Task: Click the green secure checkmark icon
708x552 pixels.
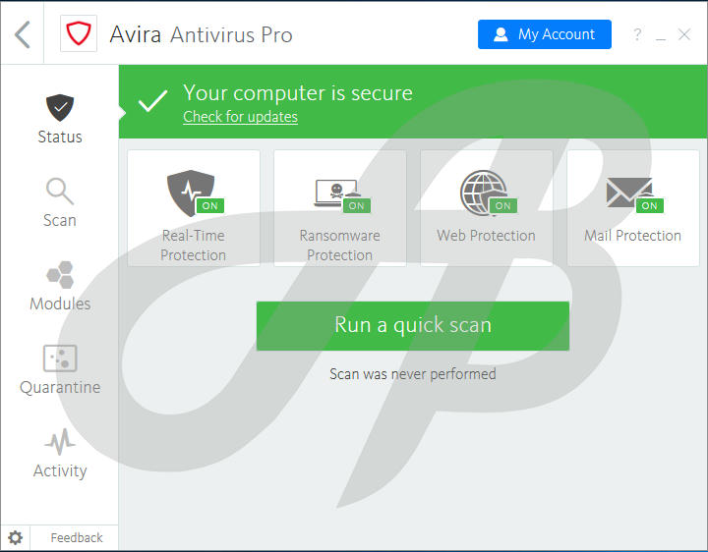Action: point(152,100)
